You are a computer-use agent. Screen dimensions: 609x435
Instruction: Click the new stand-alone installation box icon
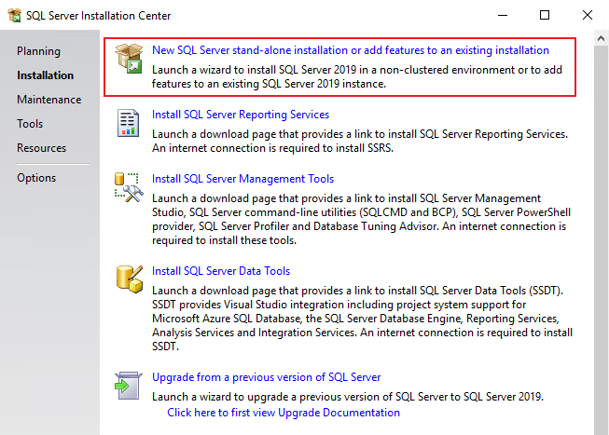pos(129,58)
